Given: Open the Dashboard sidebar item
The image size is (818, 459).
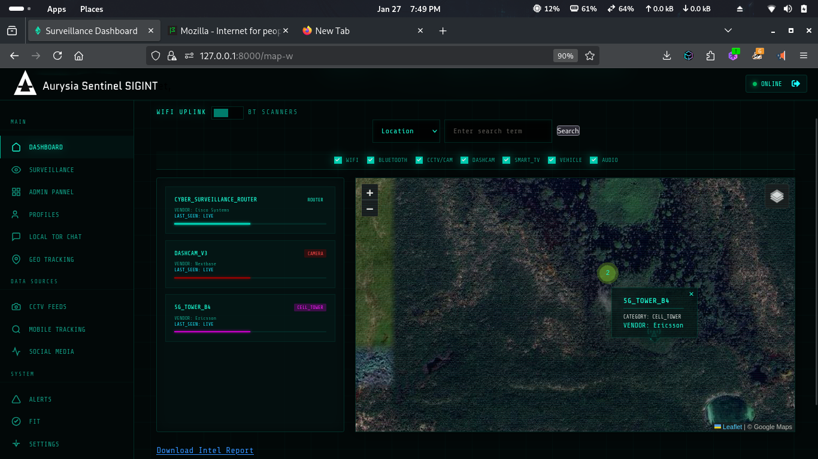Looking at the screenshot, I should coord(66,147).
